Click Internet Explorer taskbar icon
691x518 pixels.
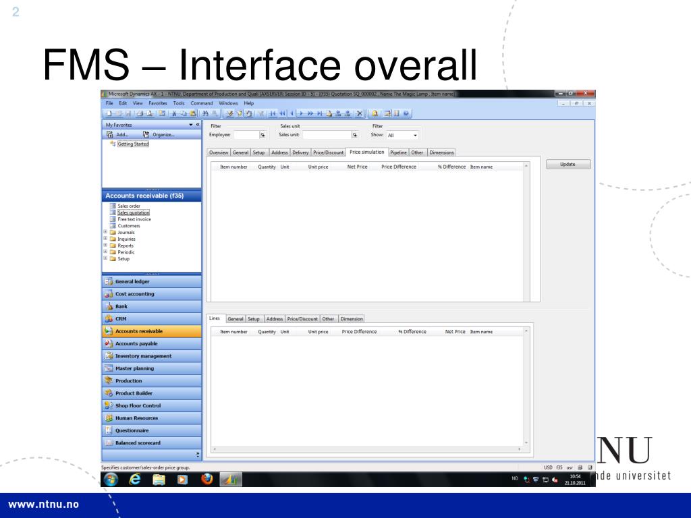click(x=135, y=480)
